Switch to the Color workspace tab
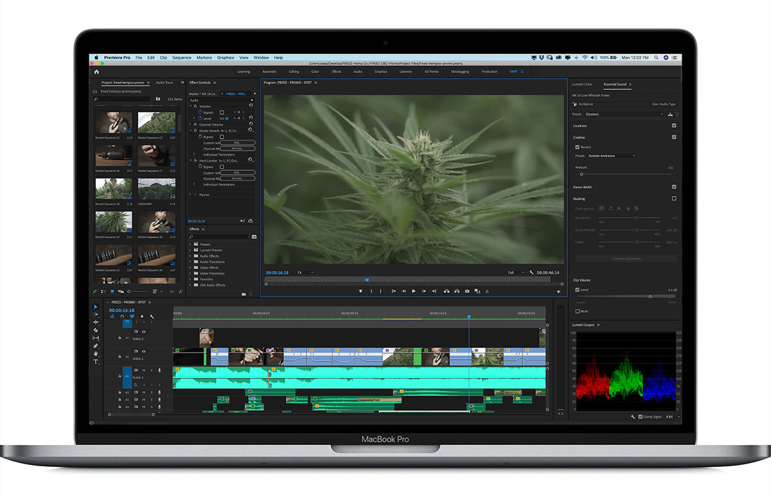Image resolution: width=771 pixels, height=499 pixels. click(x=315, y=71)
